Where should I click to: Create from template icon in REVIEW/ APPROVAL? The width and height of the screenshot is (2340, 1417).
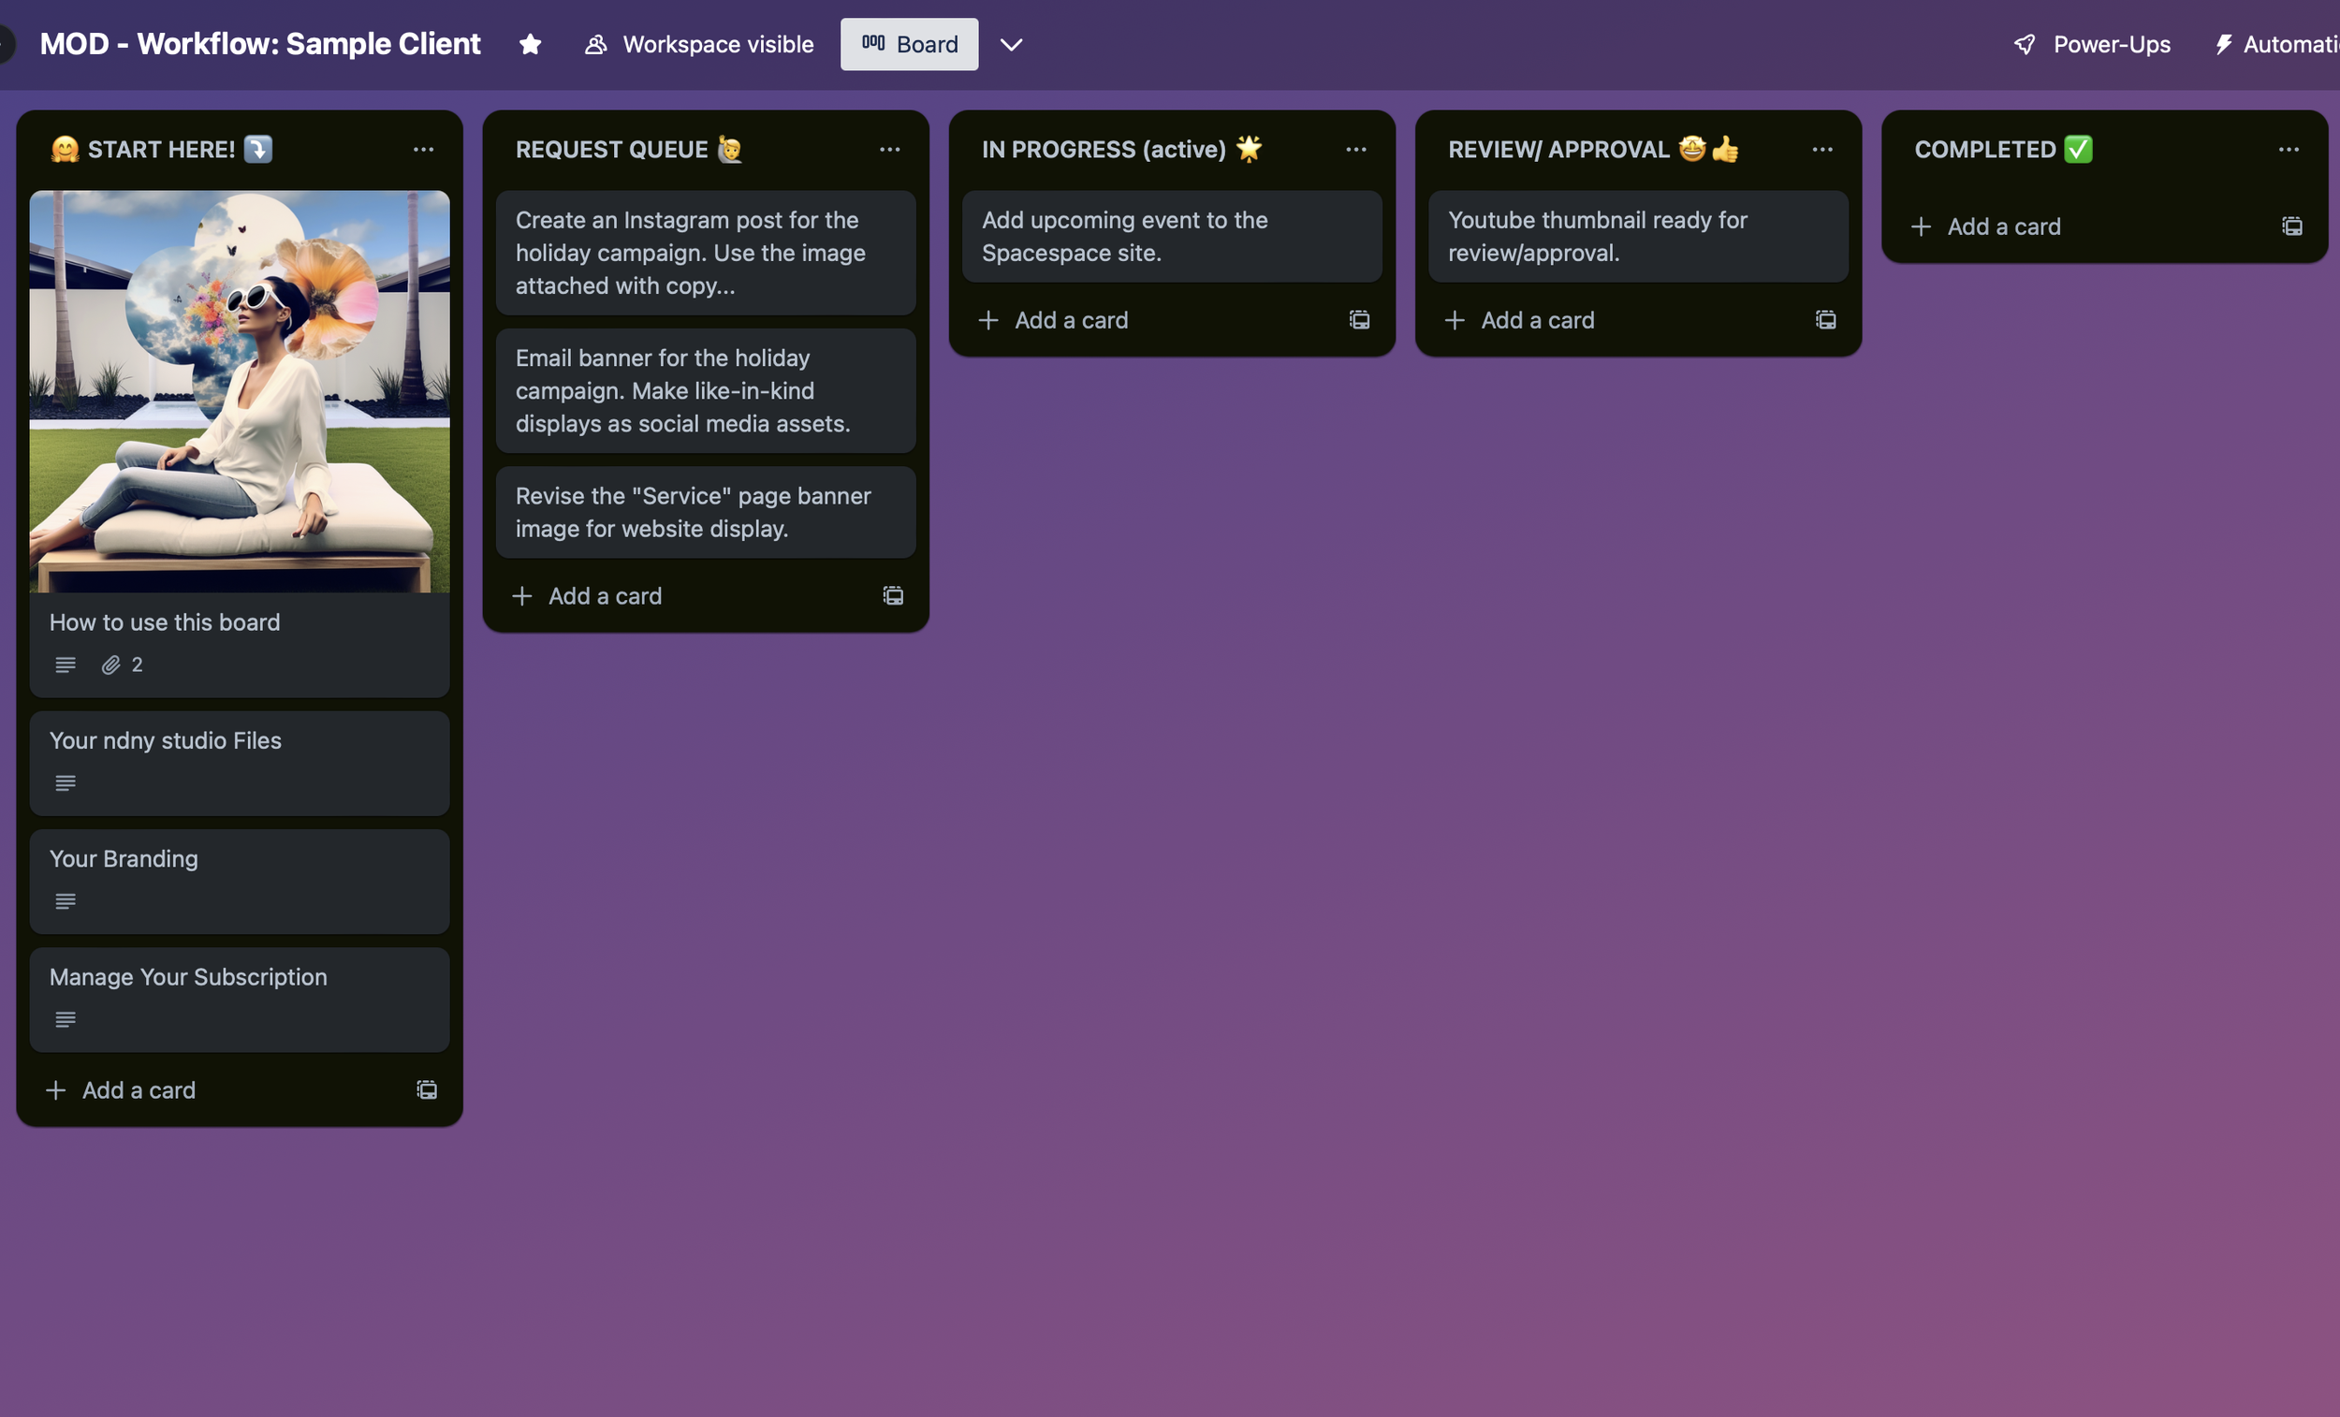click(x=1826, y=320)
